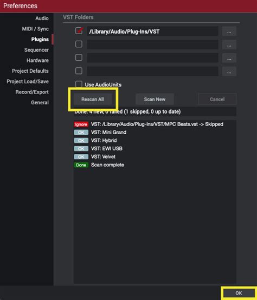
Task: Open the Record/Export section
Action: [32, 92]
